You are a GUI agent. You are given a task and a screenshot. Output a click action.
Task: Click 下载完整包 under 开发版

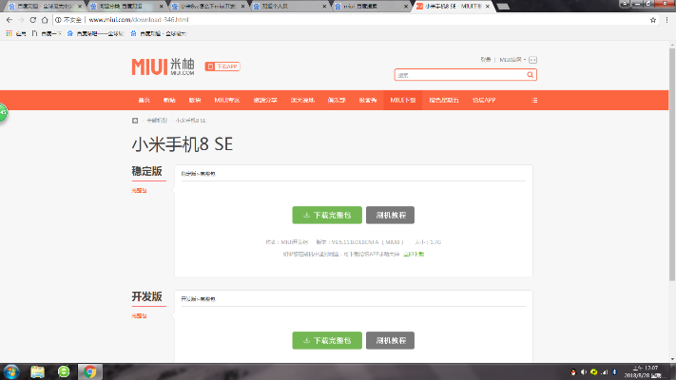click(x=326, y=340)
